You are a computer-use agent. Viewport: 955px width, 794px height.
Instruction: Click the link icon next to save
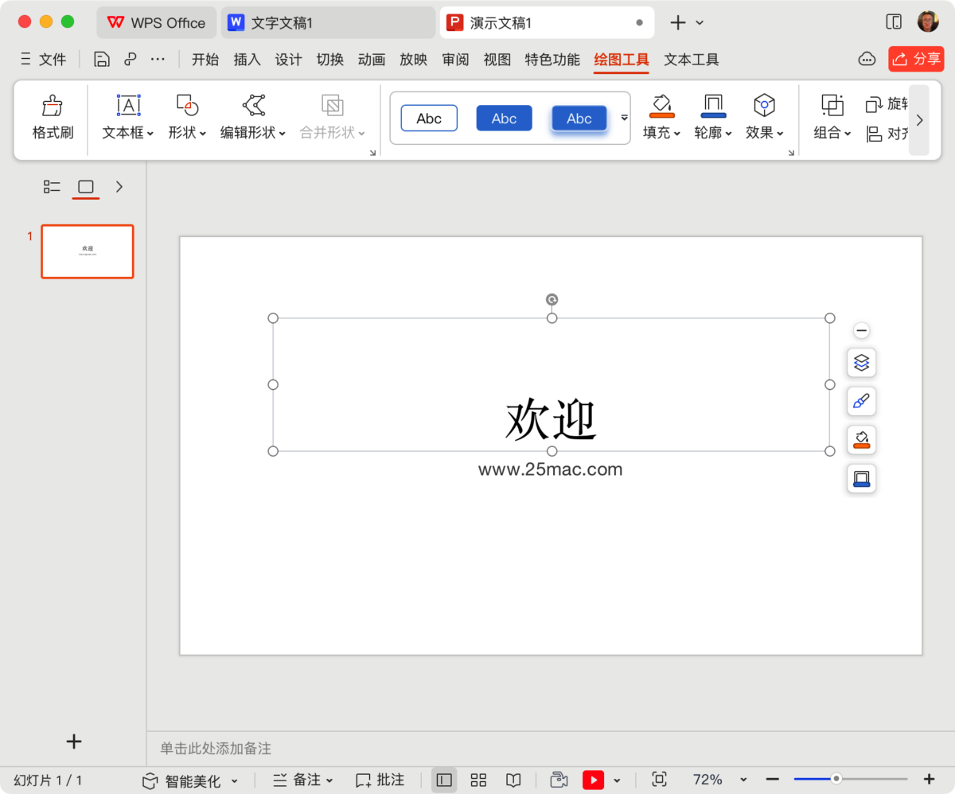130,59
